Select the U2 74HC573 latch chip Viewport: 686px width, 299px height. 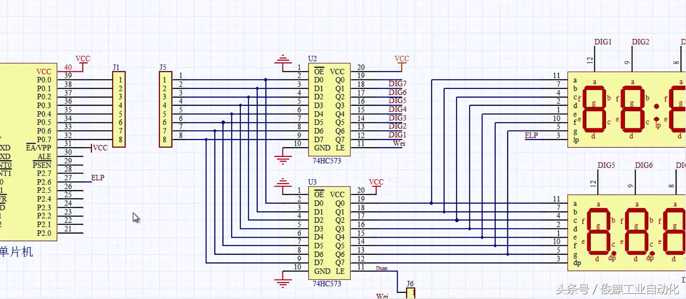coord(329,110)
